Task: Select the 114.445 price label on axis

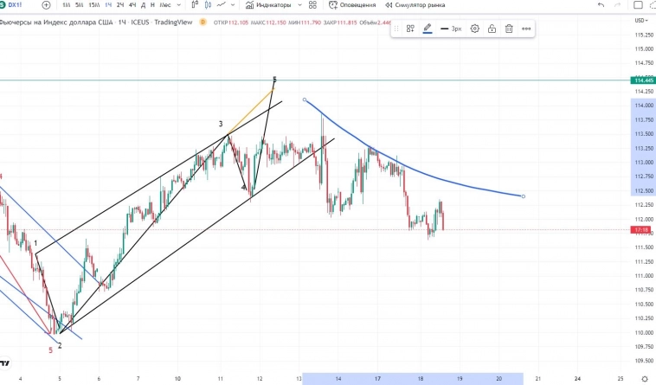Action: [x=643, y=80]
